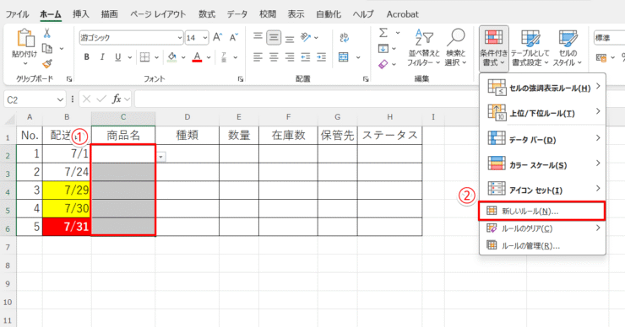Expand the Paste options arrow

pos(25,63)
